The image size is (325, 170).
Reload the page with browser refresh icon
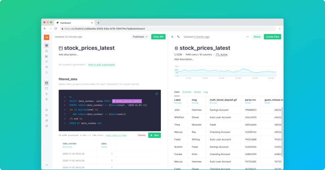click(55, 29)
